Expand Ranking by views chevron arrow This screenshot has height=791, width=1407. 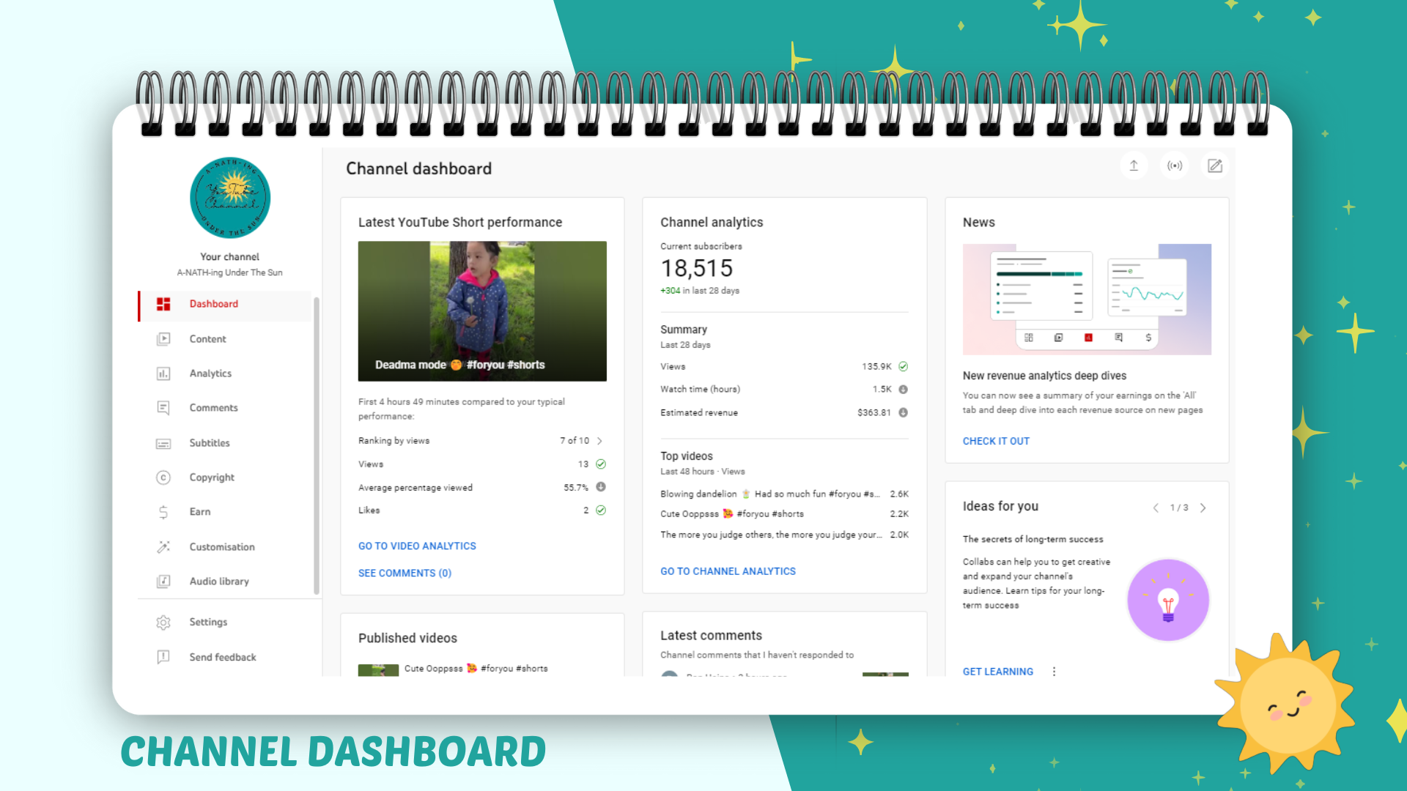(599, 441)
